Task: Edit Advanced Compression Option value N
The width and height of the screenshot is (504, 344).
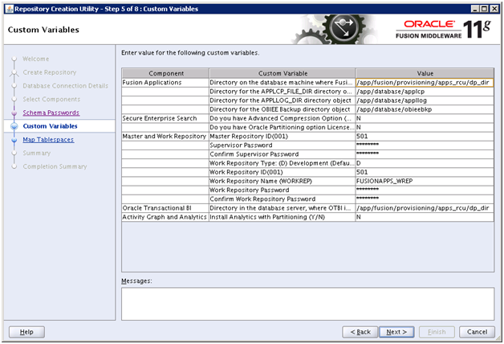Action: 425,118
